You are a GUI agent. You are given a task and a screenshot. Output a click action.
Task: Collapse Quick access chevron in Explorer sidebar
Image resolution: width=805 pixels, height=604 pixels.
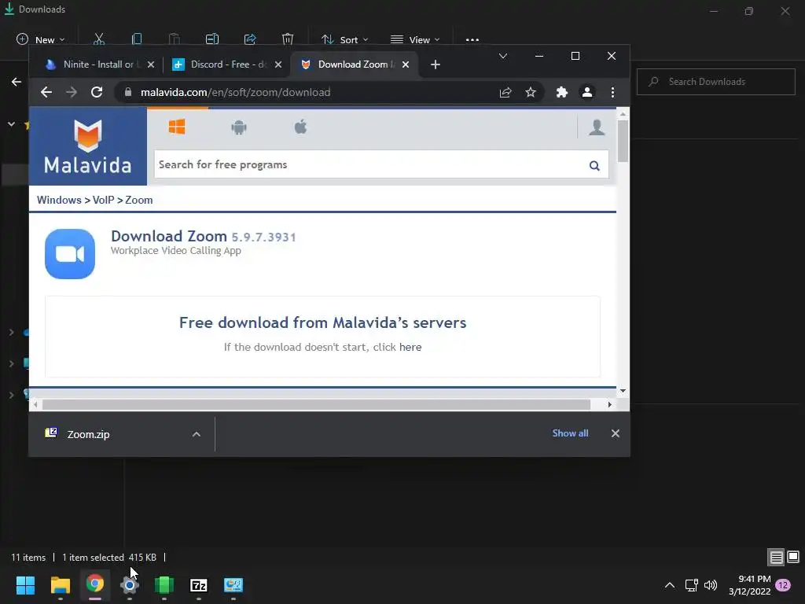tap(11, 124)
